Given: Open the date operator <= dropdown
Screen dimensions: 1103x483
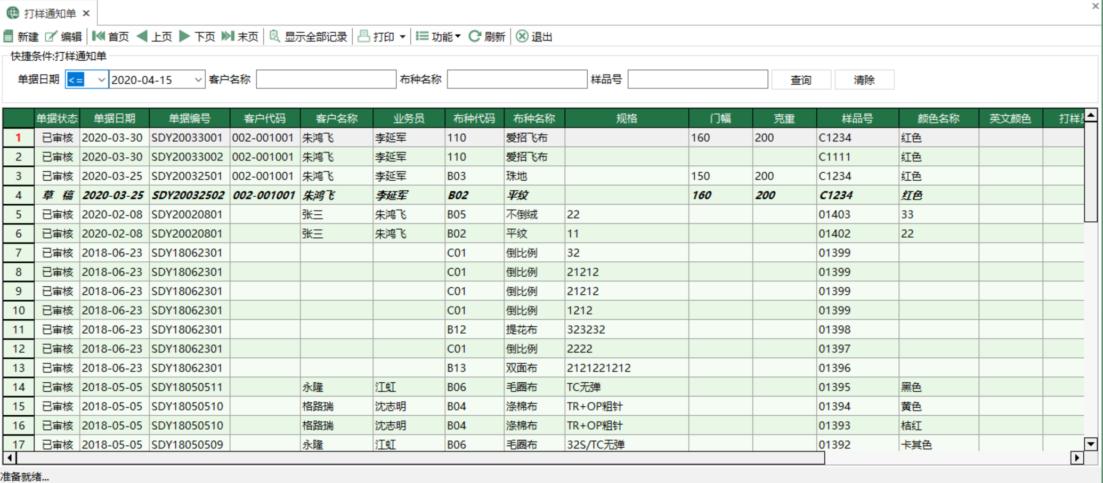Looking at the screenshot, I should click(x=101, y=80).
